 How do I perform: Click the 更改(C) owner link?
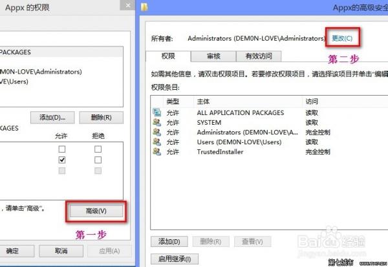tap(342, 38)
